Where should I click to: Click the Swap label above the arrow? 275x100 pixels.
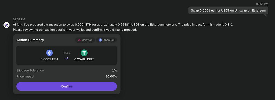(67, 53)
